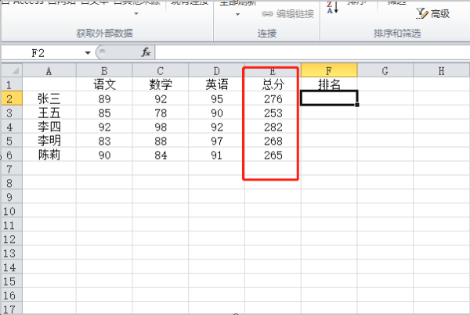Click total score cell 268

[x=273, y=141]
